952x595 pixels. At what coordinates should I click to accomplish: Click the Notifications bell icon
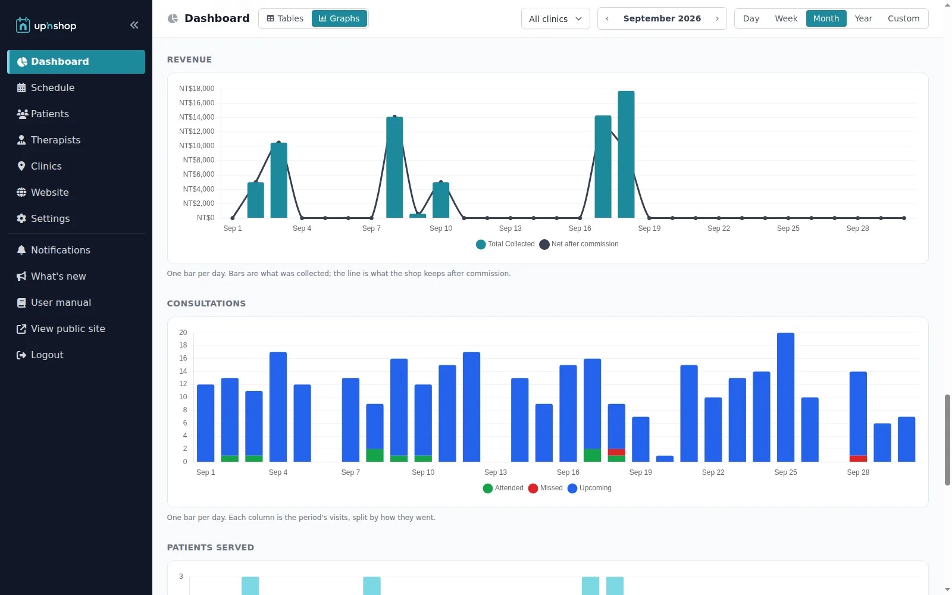click(21, 250)
